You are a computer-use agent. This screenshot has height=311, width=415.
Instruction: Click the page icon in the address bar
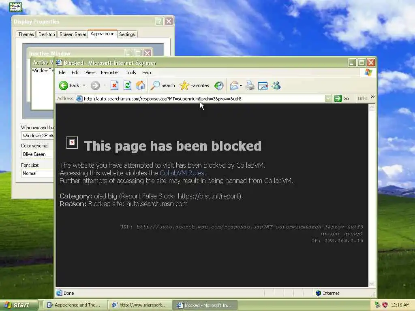(x=79, y=99)
